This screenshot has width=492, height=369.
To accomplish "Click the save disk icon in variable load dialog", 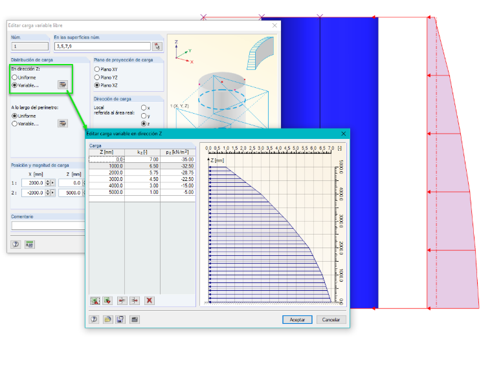I will click(x=120, y=319).
